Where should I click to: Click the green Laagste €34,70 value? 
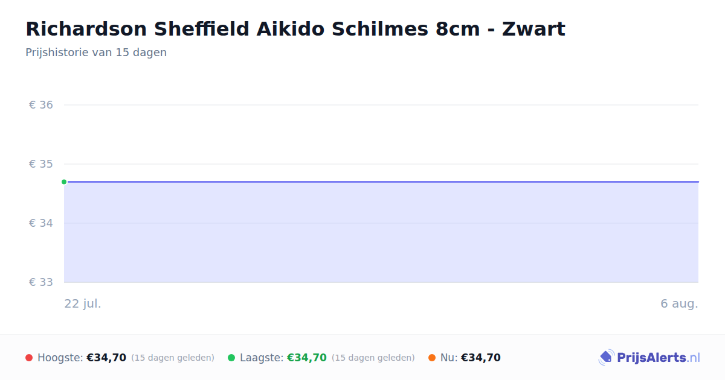pyautogui.click(x=307, y=358)
